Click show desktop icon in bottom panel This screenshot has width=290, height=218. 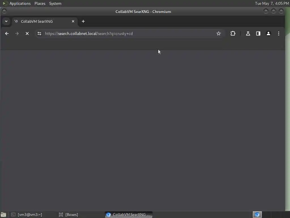(3, 215)
